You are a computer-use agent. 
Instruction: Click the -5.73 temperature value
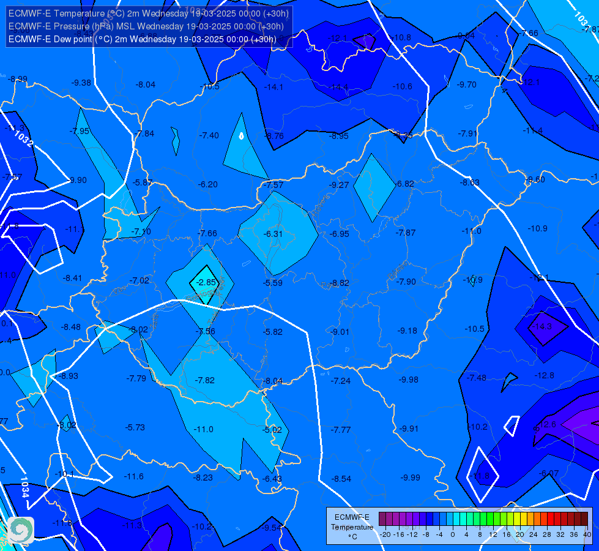[135, 427]
